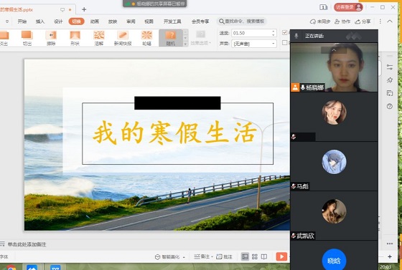Collapse the video panel via chevron on 杨晓娜's video

(334, 50)
